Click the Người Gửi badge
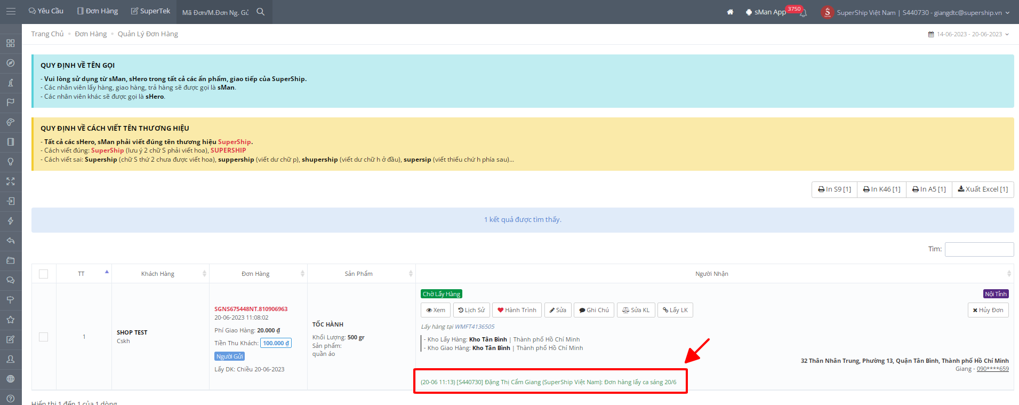Screen dimensions: 1019x405 [x=229, y=356]
